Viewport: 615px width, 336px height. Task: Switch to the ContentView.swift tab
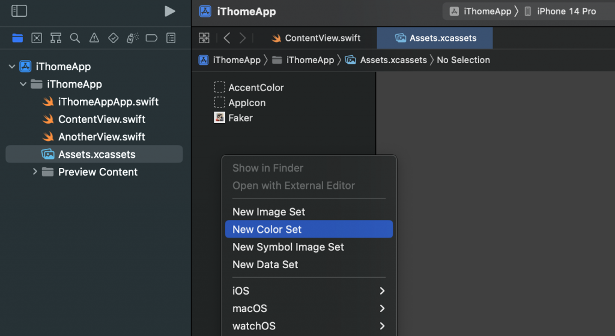coord(316,38)
